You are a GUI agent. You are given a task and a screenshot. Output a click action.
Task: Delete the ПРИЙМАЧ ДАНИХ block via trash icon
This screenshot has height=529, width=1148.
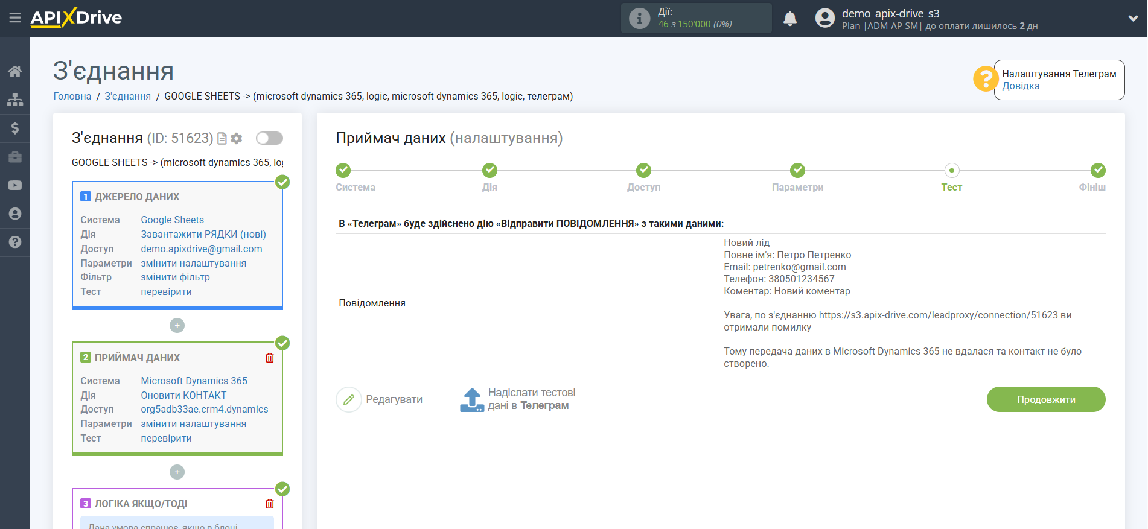pos(270,358)
